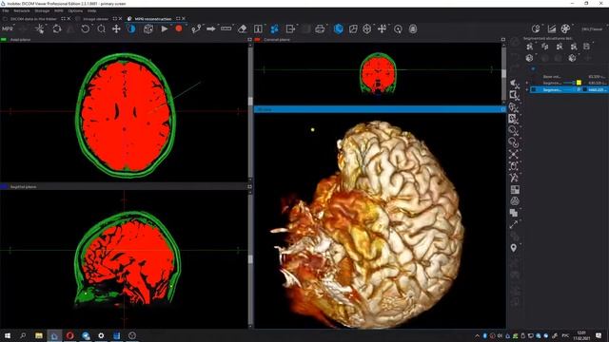Image resolution: width=609 pixels, height=342 pixels.
Task: Click the location pin marker tool
Action: coord(514,248)
